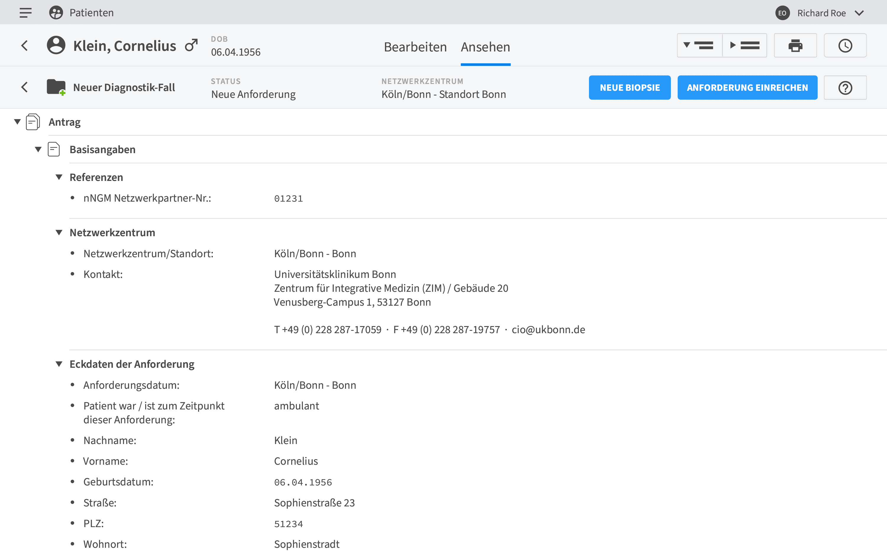Collapse the Referenzen section
Image resolution: width=887 pixels, height=554 pixels.
(x=59, y=177)
